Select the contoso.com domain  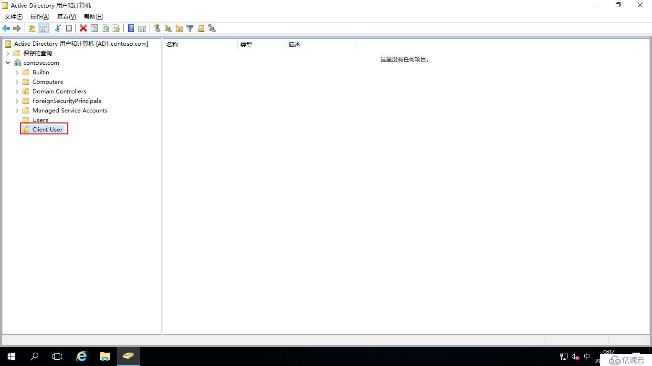[41, 63]
